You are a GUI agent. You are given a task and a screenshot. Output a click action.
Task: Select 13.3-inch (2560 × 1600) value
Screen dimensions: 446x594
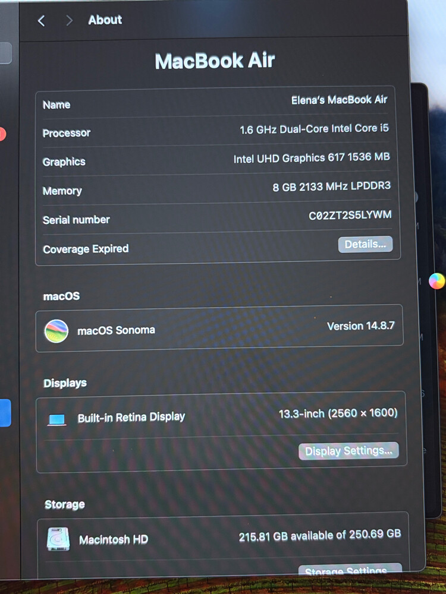pyautogui.click(x=338, y=413)
